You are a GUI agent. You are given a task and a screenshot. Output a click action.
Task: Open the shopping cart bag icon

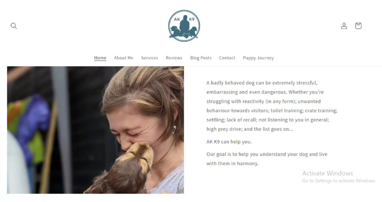(358, 26)
